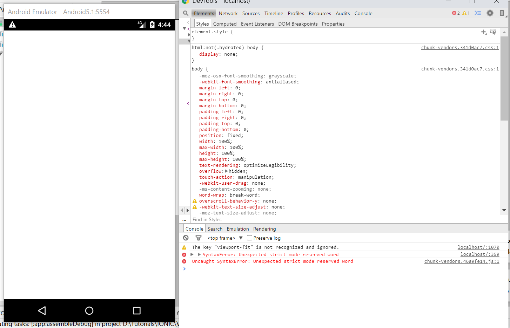Click touch-action: manipulation declaration
This screenshot has width=510, height=328.
(x=237, y=177)
